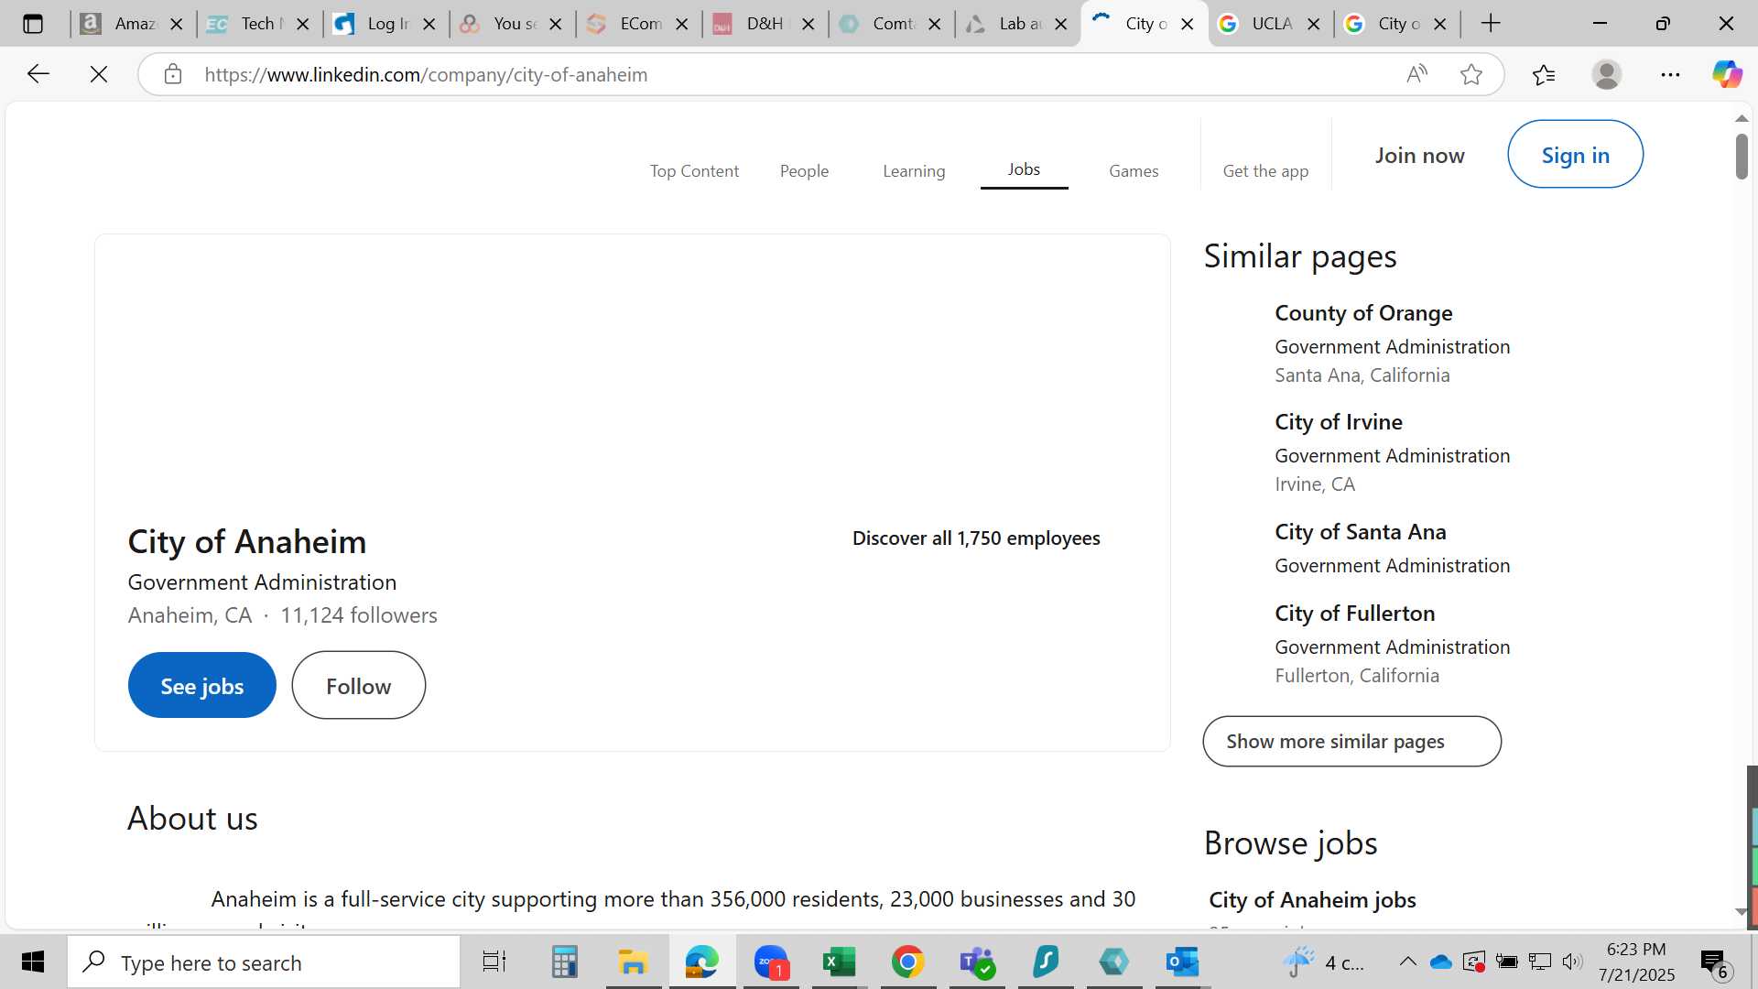Open Google Chrome from the taskbar
This screenshot has width=1758, height=989.
(x=907, y=962)
